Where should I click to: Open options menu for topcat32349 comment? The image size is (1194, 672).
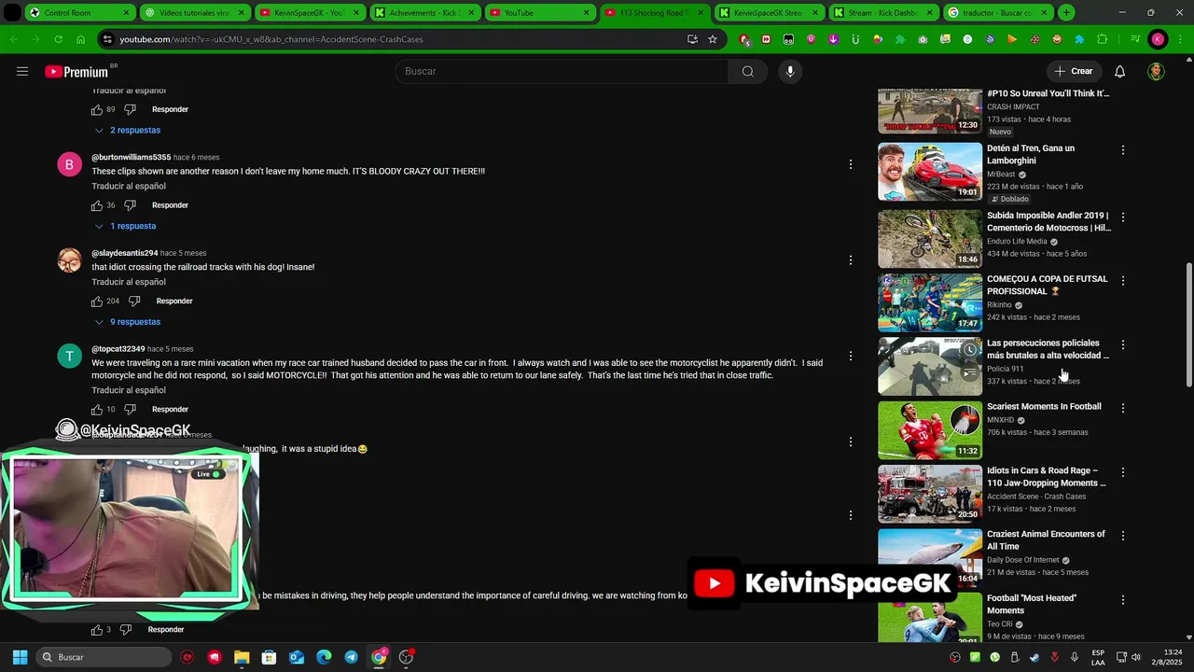[x=851, y=356]
